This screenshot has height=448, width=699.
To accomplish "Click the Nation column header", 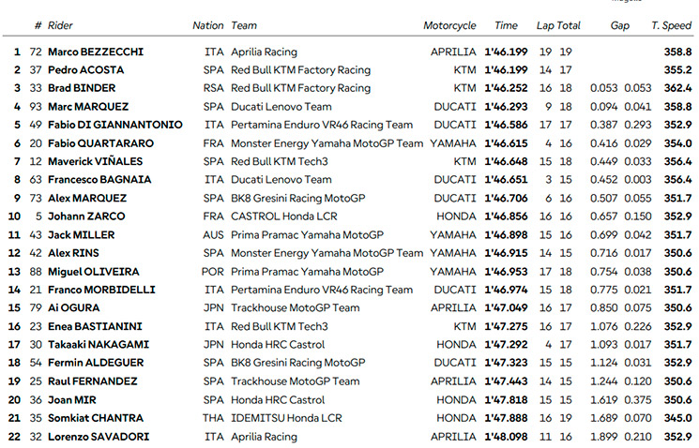I will 207,26.
